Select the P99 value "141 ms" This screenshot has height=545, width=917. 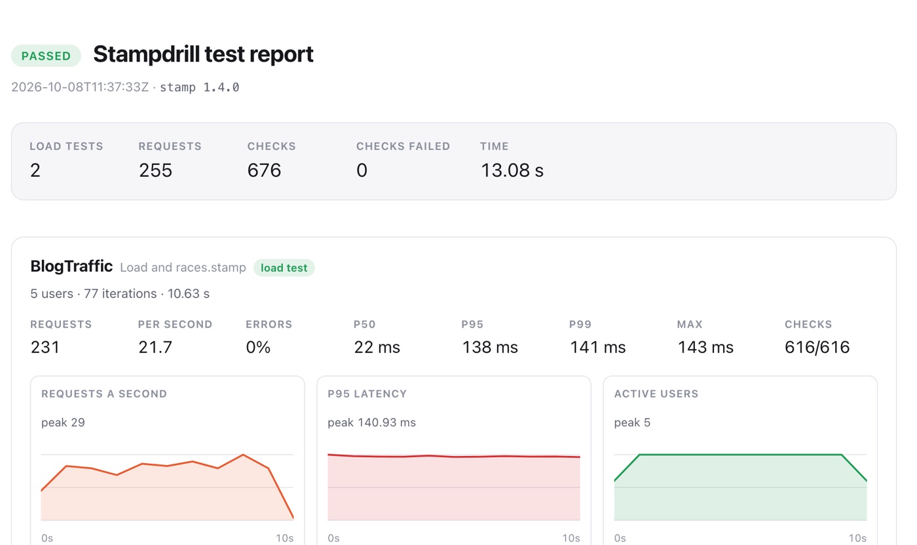(x=597, y=347)
